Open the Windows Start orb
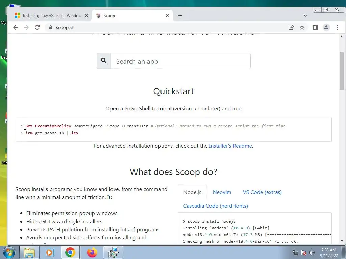 tap(9, 252)
